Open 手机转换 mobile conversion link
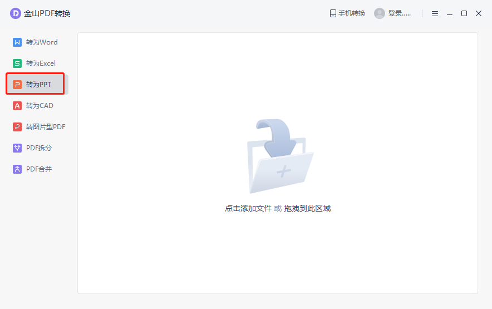492x309 pixels. 351,13
